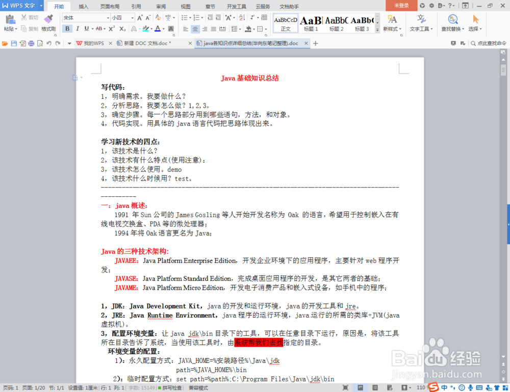Screen dimensions: 510x392
Task: Click the 选择 (Select) button
Action: (475, 23)
